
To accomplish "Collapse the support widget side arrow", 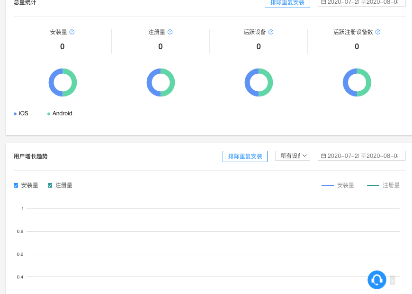I will click(392, 280).
